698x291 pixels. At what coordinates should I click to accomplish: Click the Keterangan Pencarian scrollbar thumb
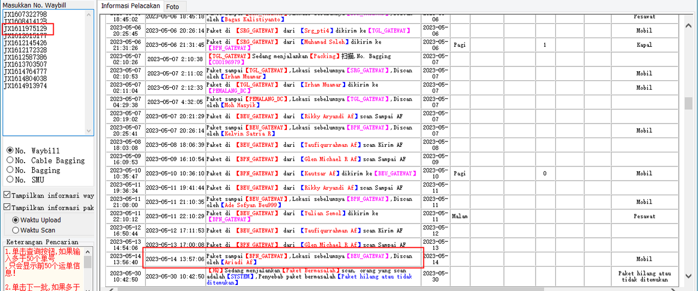click(87, 263)
